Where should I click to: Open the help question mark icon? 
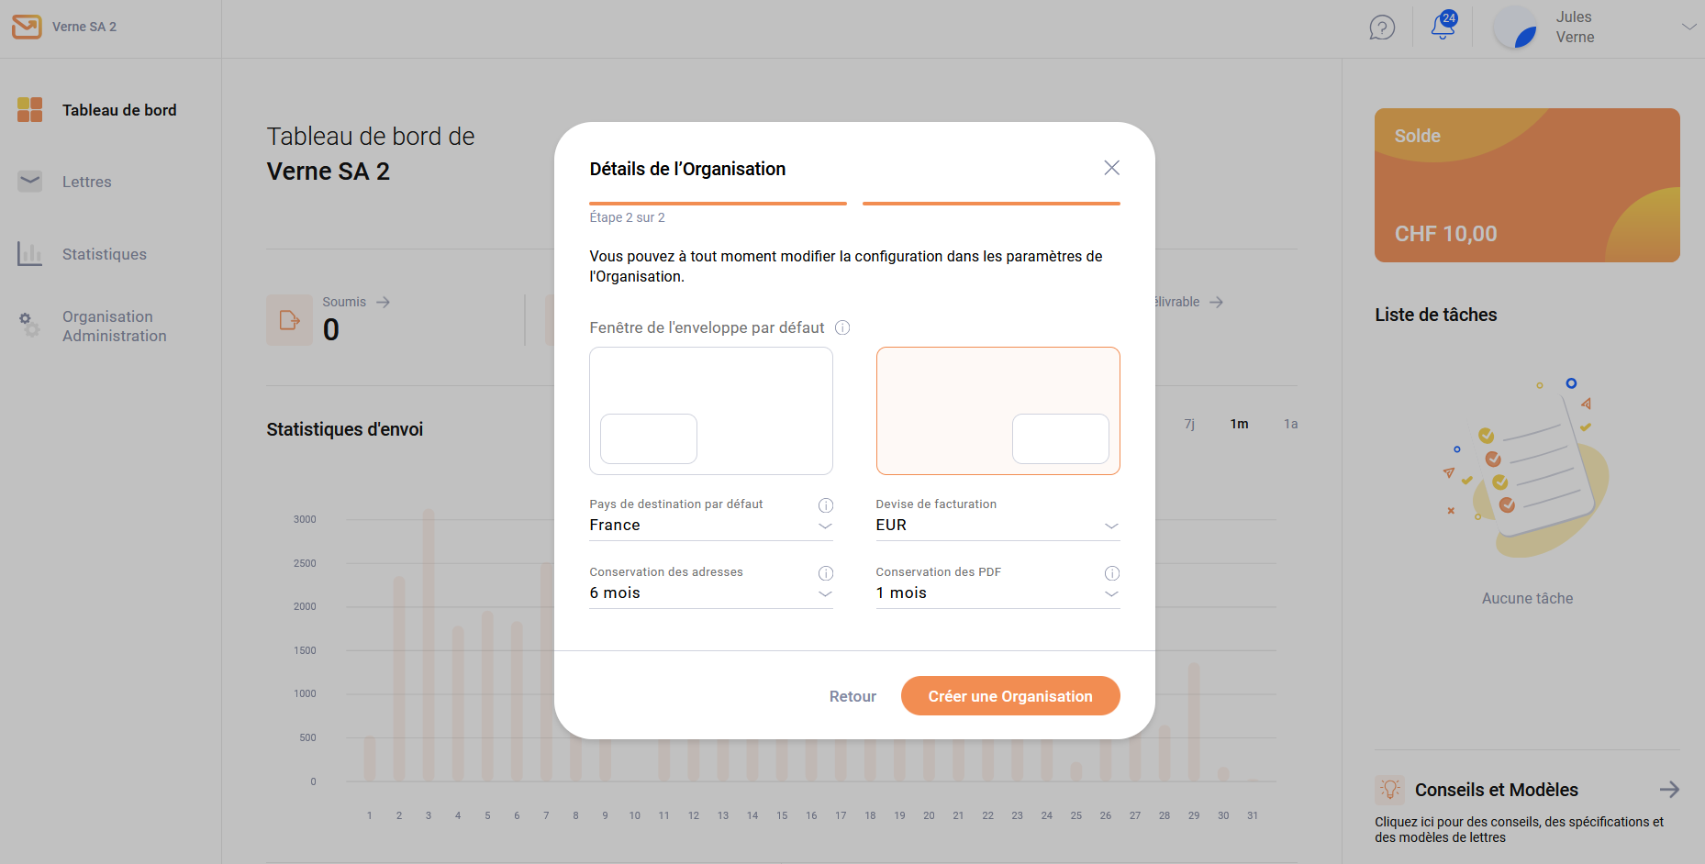(1382, 28)
